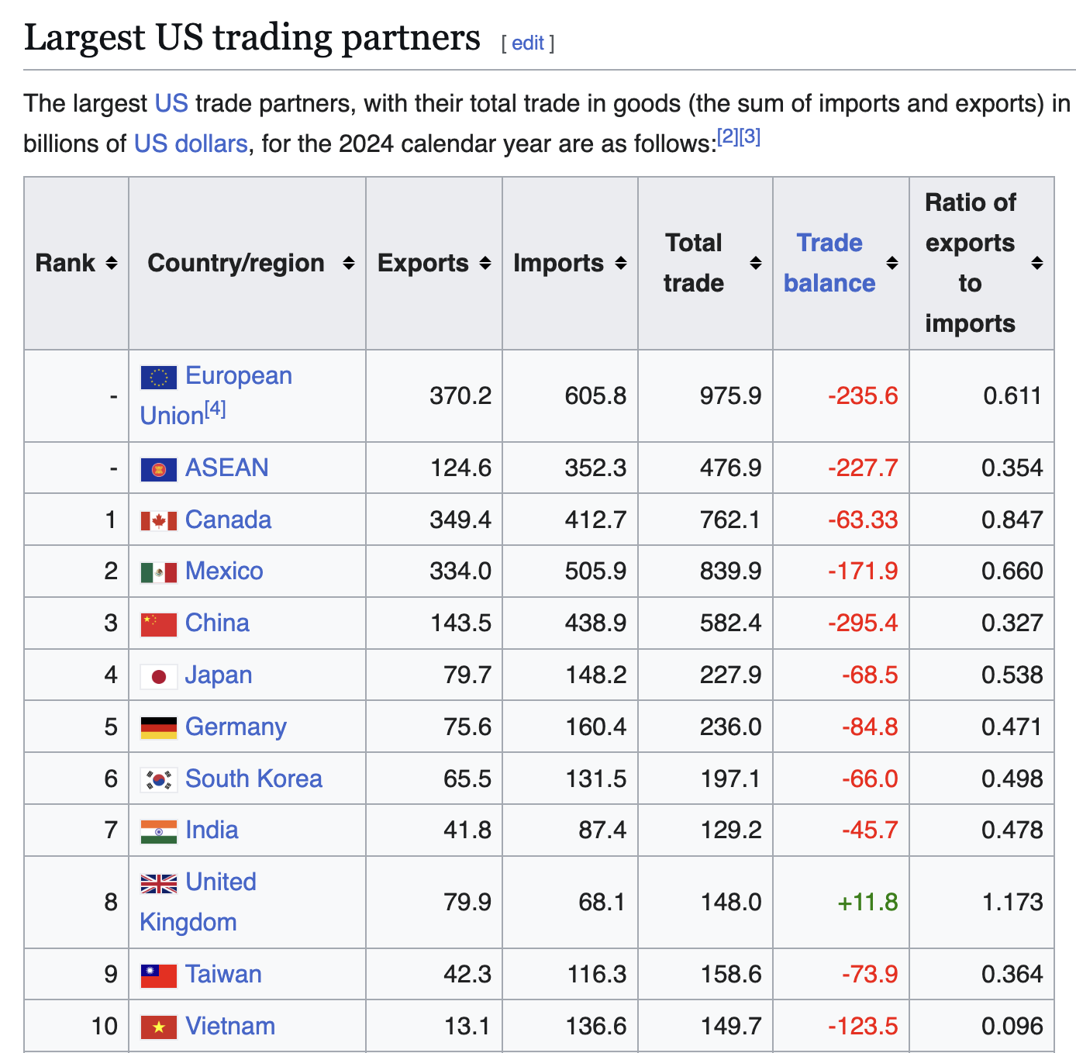Open the Canada link
This screenshot has height=1053, width=1076.
pyautogui.click(x=229, y=520)
